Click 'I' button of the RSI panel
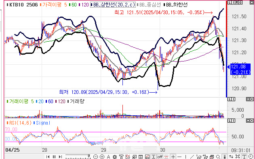The width and height of the screenshot is (255, 159). pos(234,121)
